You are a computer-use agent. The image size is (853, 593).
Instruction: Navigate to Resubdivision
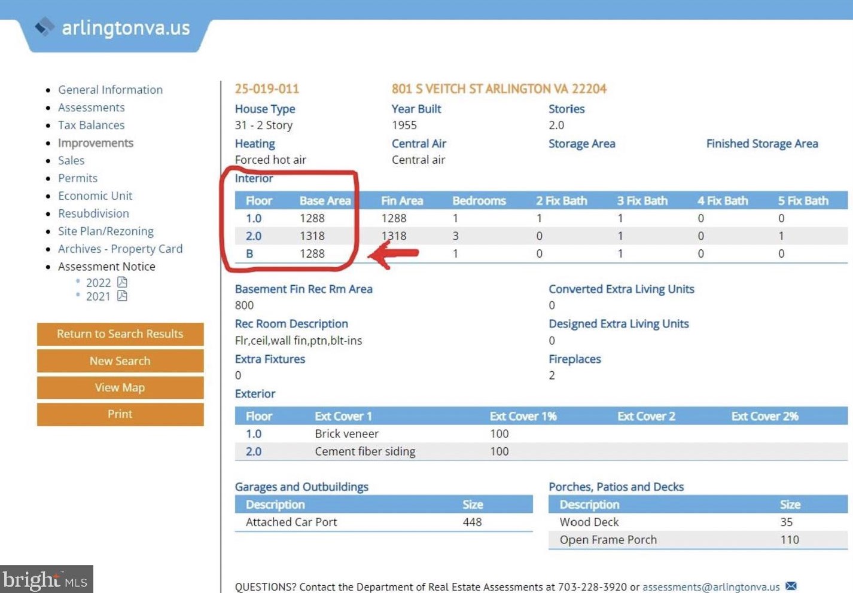point(93,213)
